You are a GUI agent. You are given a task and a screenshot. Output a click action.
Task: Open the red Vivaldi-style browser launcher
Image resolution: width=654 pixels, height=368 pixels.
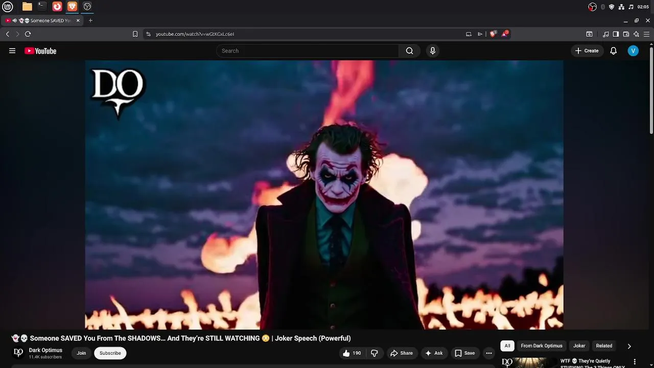[x=57, y=7]
